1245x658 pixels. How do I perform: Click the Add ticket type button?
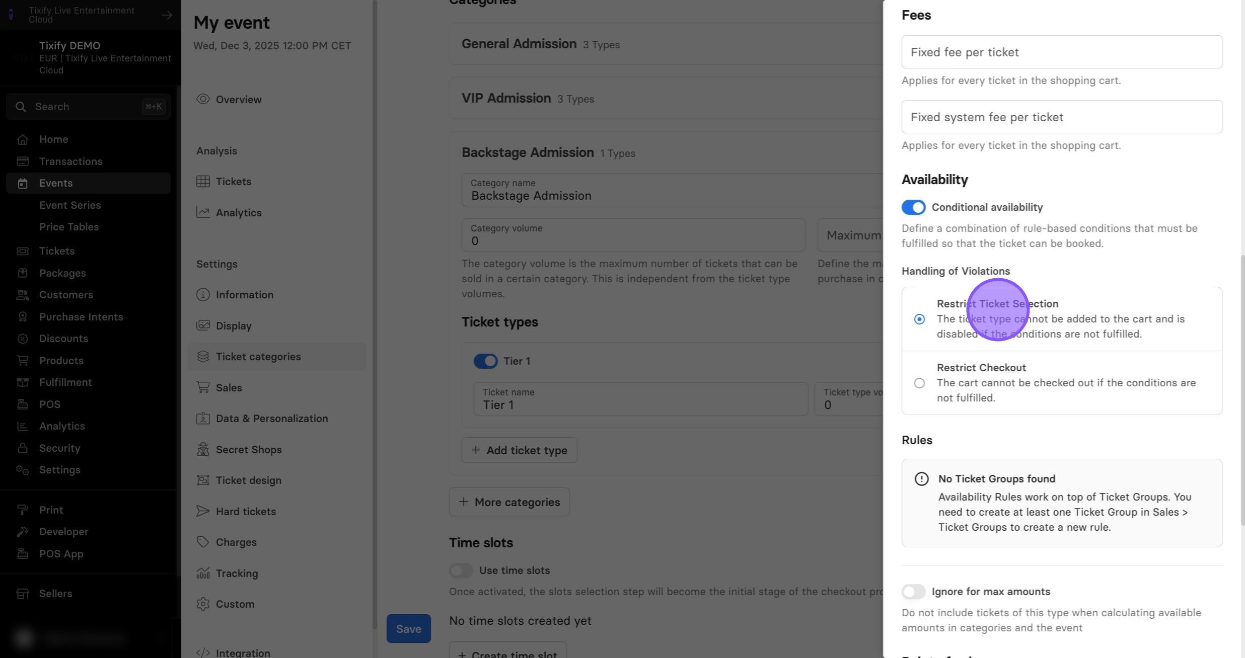click(519, 450)
